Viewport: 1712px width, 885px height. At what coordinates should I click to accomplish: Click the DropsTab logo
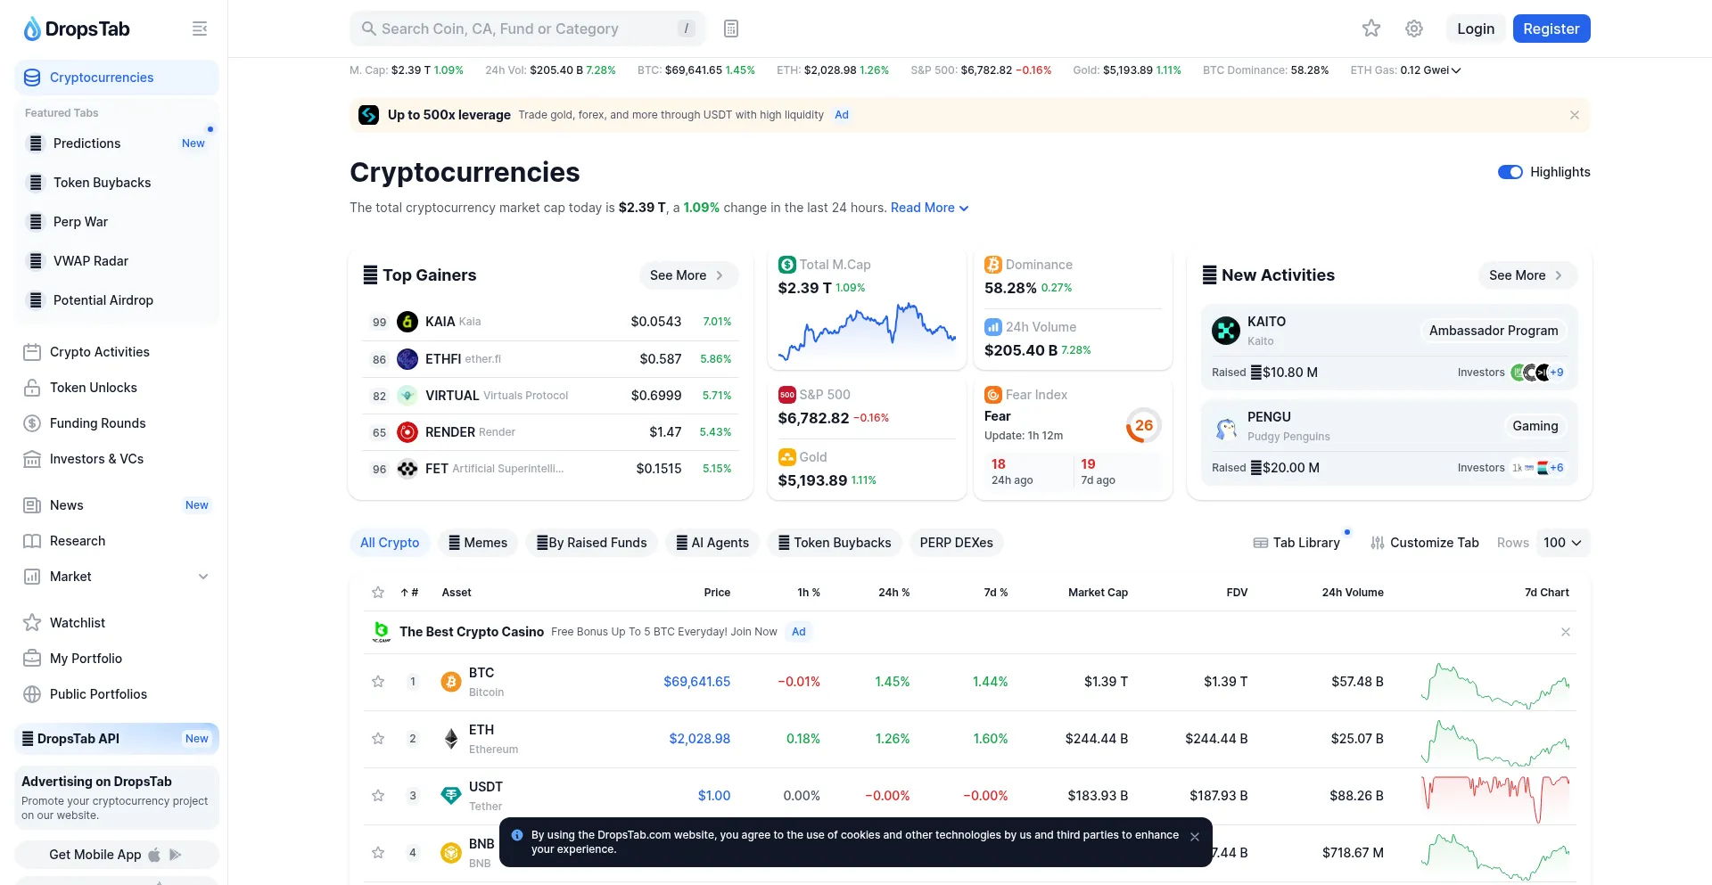(x=77, y=29)
